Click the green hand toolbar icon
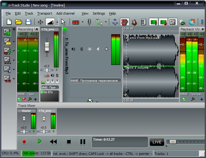 182,22
